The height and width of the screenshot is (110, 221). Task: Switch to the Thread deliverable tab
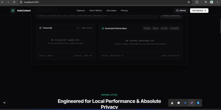coord(164,28)
